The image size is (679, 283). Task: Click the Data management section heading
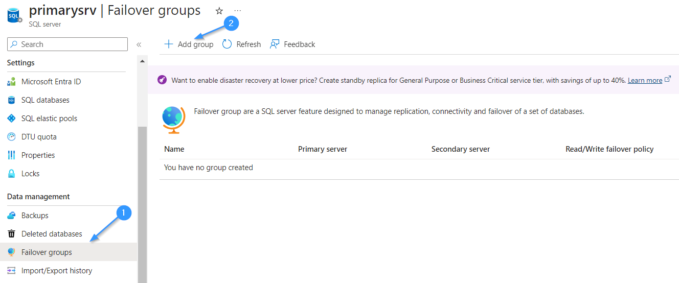click(x=38, y=197)
